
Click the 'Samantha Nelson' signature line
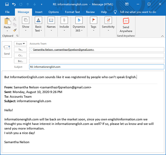pos(17,142)
